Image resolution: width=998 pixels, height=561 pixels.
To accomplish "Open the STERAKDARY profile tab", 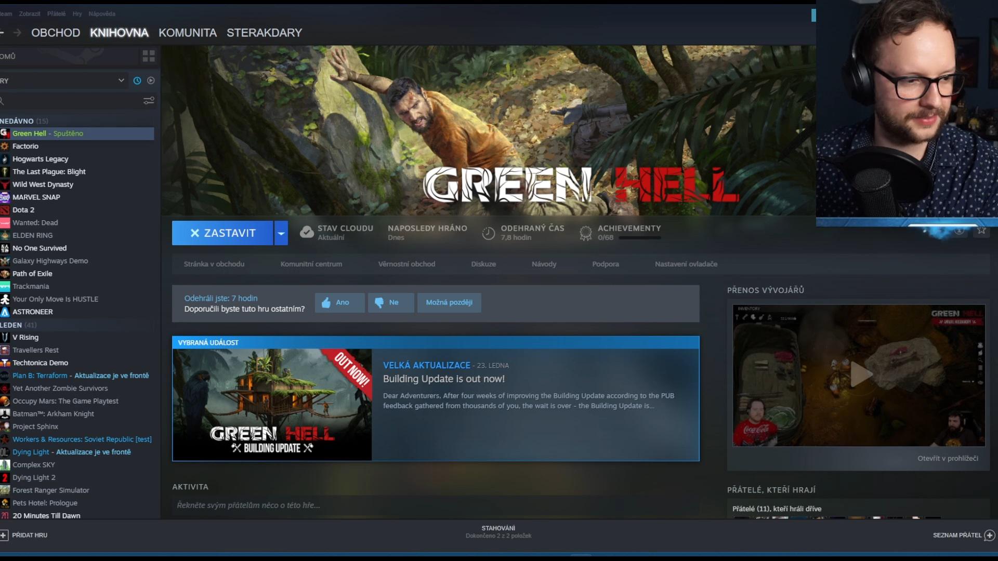I will click(x=264, y=33).
